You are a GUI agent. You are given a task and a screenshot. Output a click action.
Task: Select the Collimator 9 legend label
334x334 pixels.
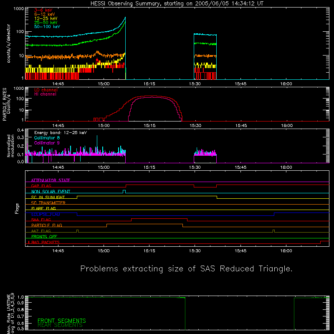click(x=47, y=143)
